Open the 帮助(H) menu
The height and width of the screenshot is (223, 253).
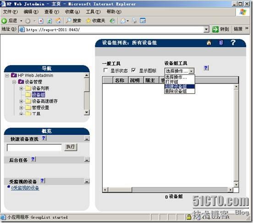point(114,12)
